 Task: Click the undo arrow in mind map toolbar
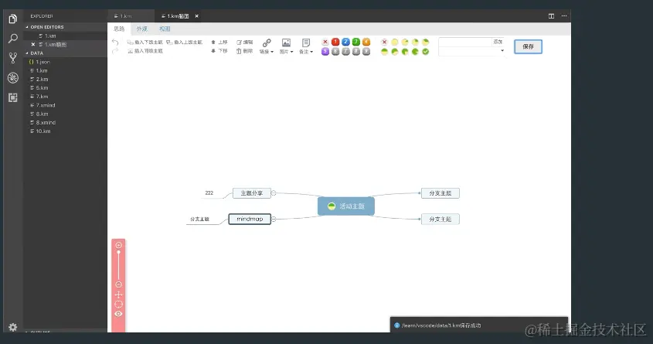(115, 42)
